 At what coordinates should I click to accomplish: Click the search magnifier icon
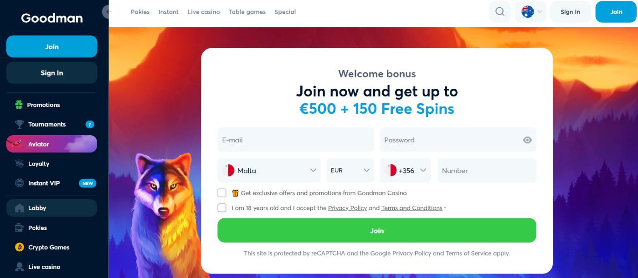499,12
